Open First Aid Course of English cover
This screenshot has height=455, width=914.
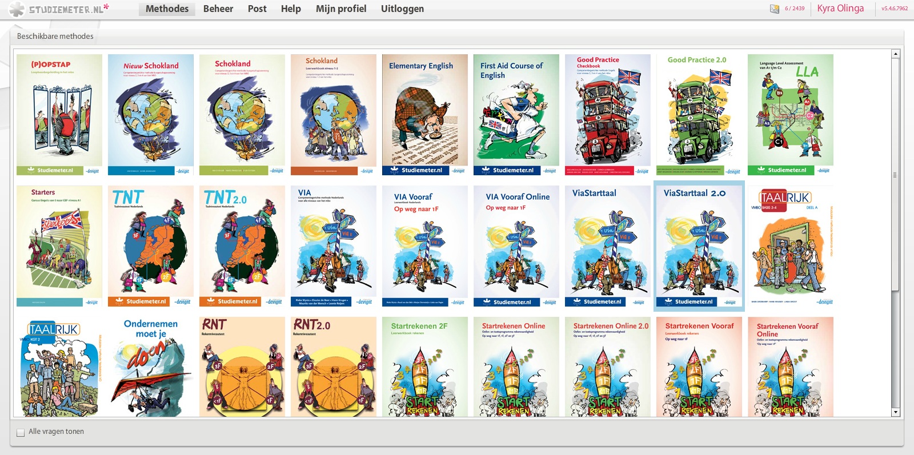coord(516,115)
